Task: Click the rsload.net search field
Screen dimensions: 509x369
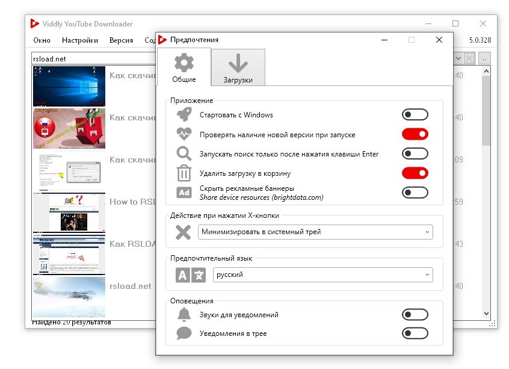Action: (93, 59)
